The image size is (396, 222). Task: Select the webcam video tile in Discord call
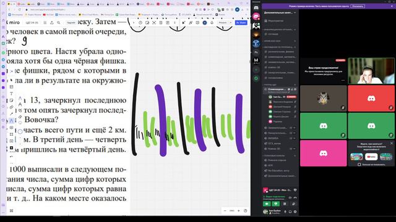pos(371,71)
